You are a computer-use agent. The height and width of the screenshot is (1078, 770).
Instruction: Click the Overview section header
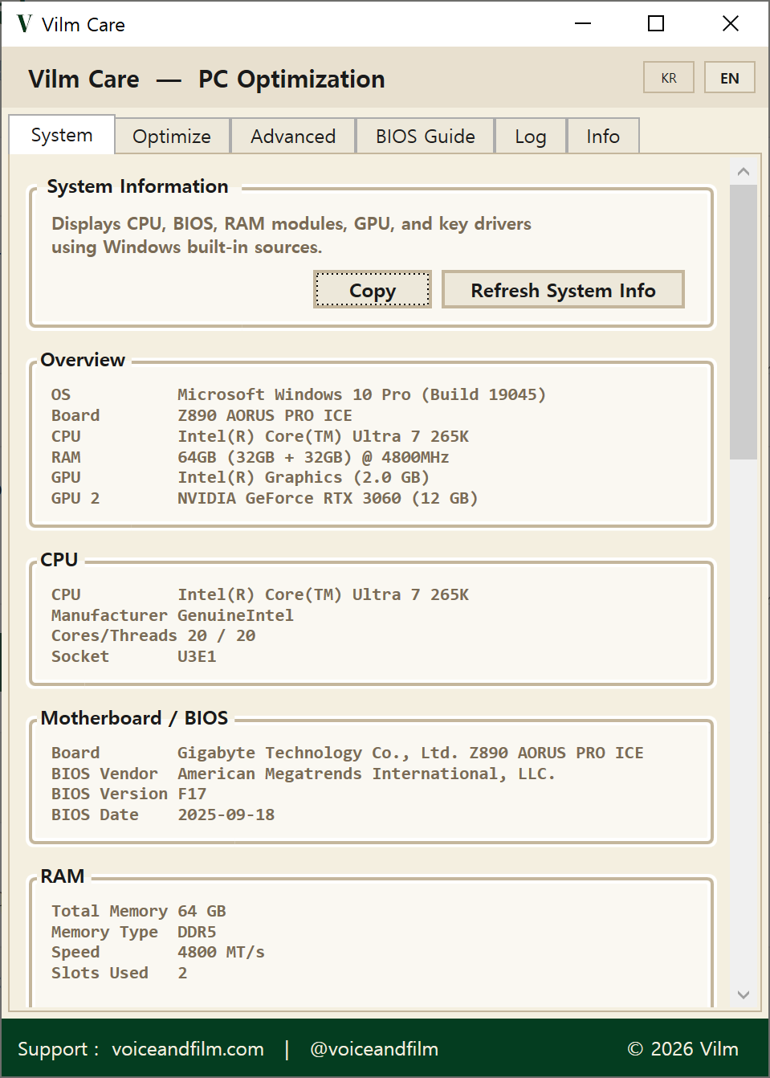coord(83,360)
